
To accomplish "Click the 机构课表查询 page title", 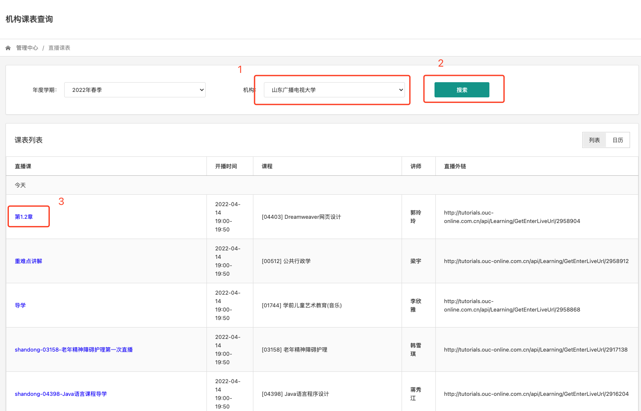I will (29, 19).
